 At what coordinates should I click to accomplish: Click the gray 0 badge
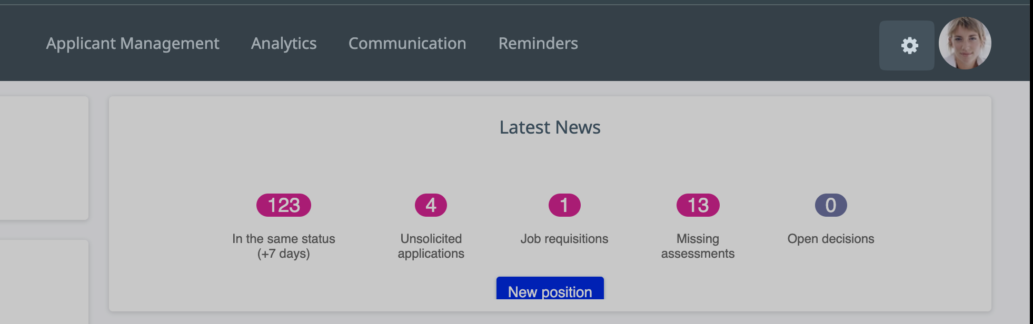coord(831,205)
